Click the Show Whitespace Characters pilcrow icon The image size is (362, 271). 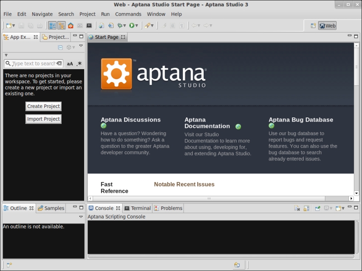182,26
